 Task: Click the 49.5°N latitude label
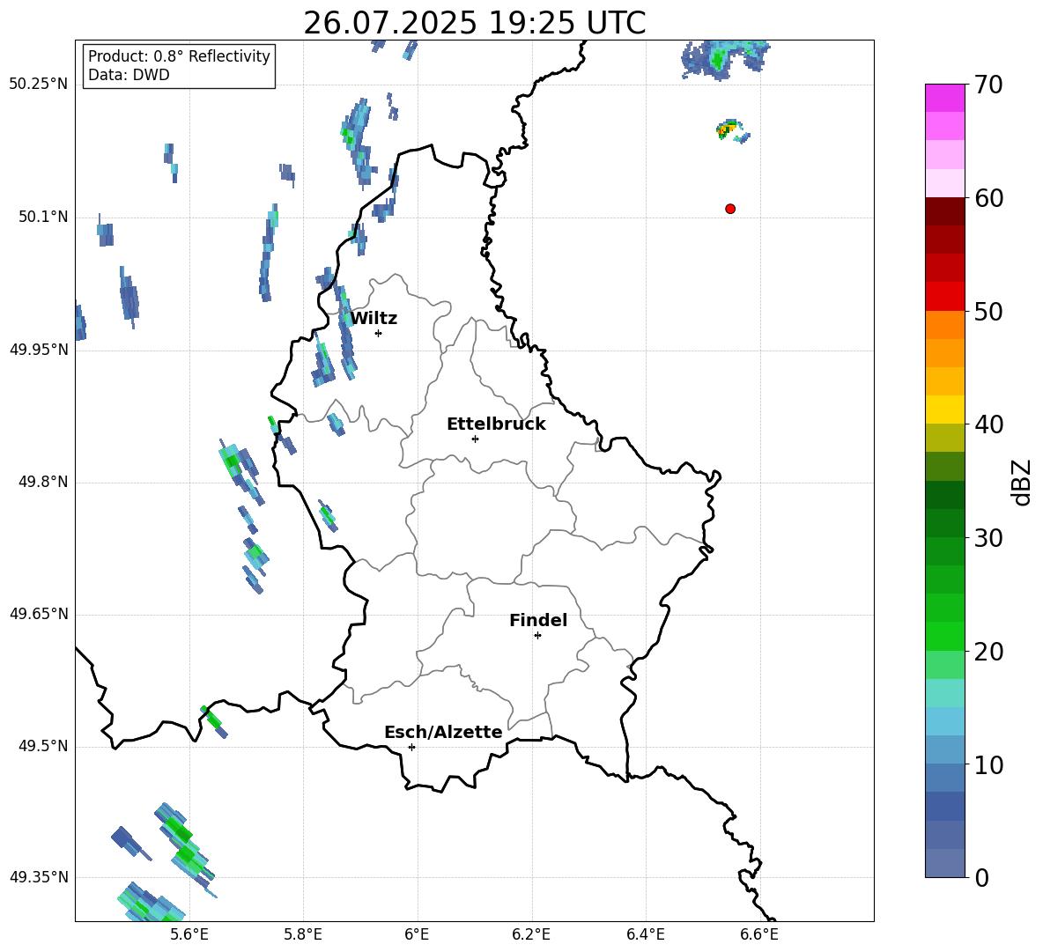(43, 747)
